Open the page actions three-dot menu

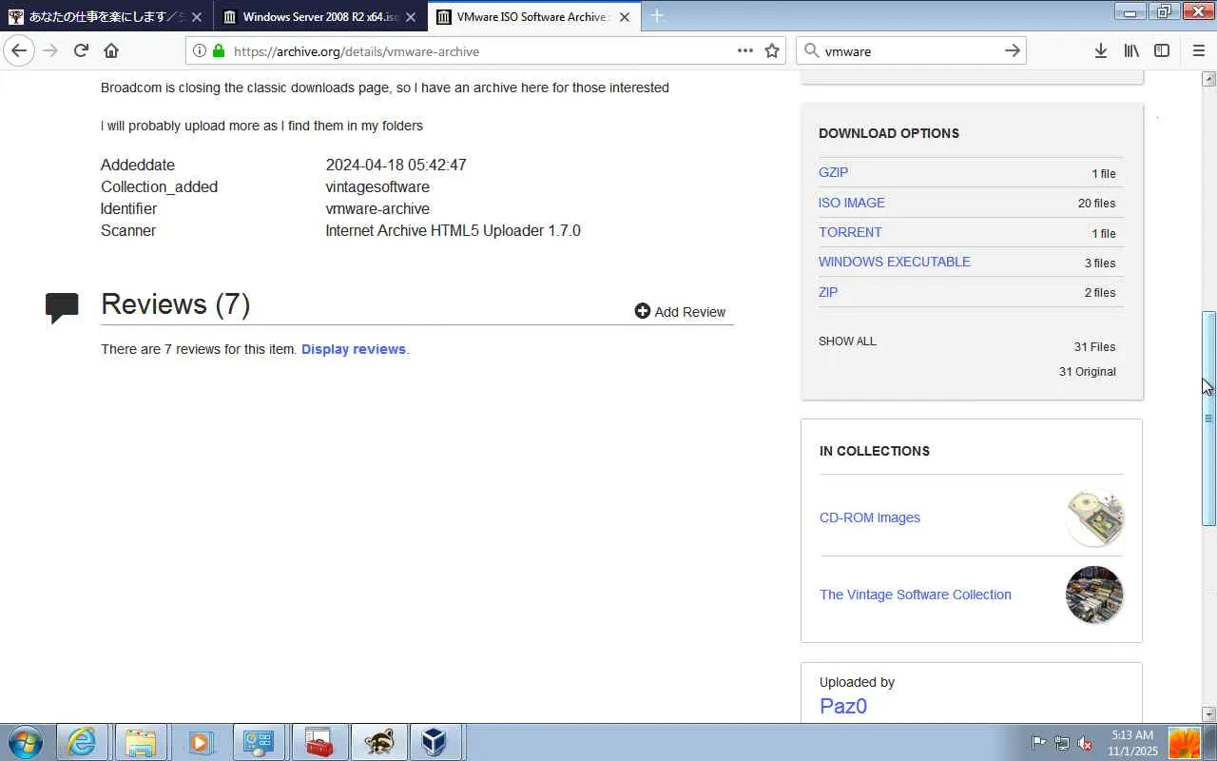tap(745, 51)
